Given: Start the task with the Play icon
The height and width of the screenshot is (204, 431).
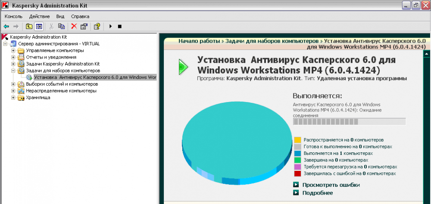Looking at the screenshot, I should pos(110,26).
